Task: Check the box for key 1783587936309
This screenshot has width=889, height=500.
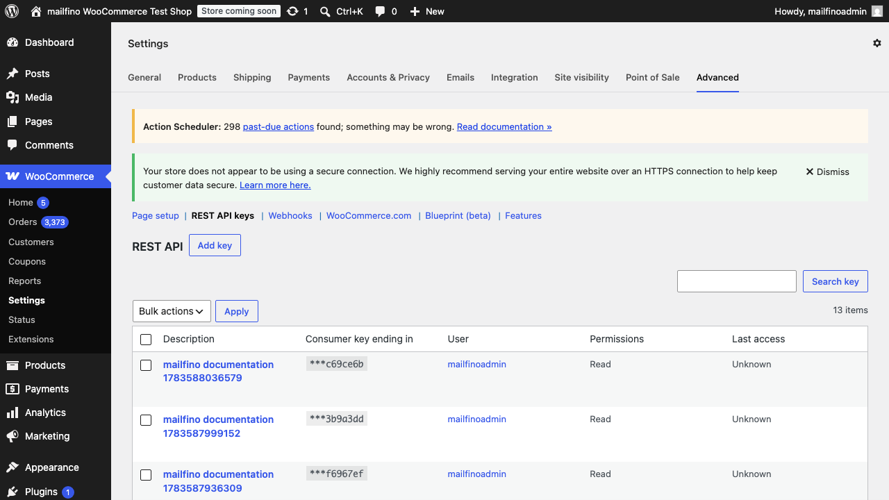Action: (x=146, y=475)
